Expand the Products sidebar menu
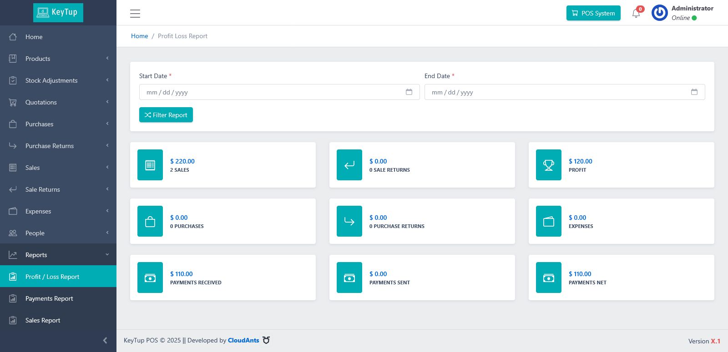728x352 pixels. (x=58, y=59)
